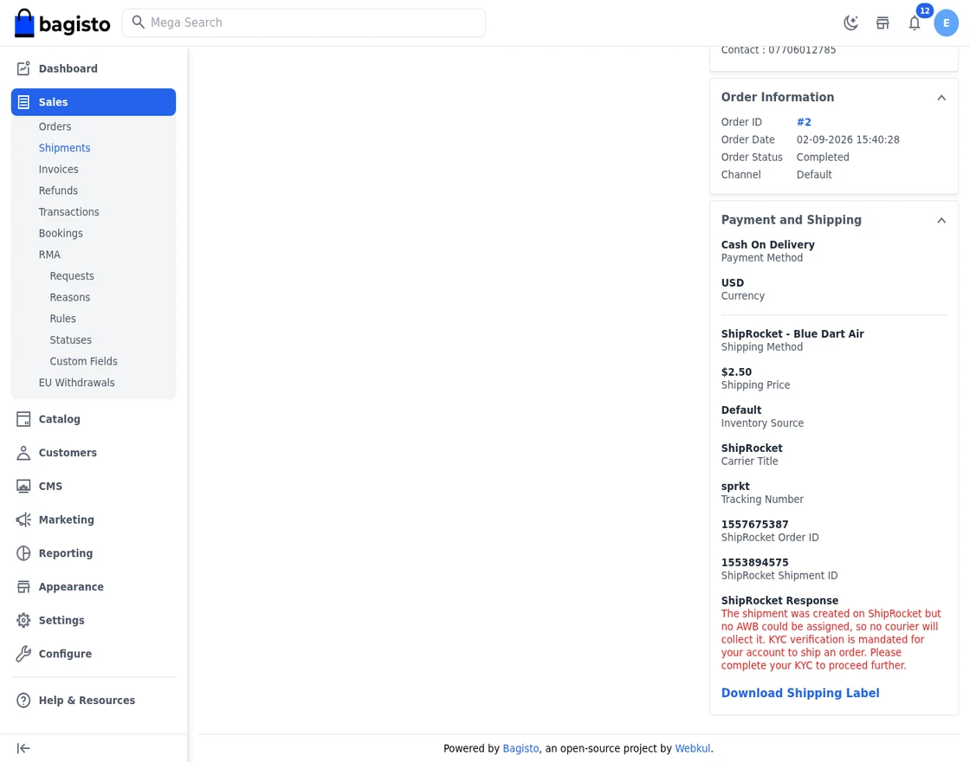This screenshot has width=970, height=762.
Task: Click the Configure wrench icon
Action: tap(23, 654)
